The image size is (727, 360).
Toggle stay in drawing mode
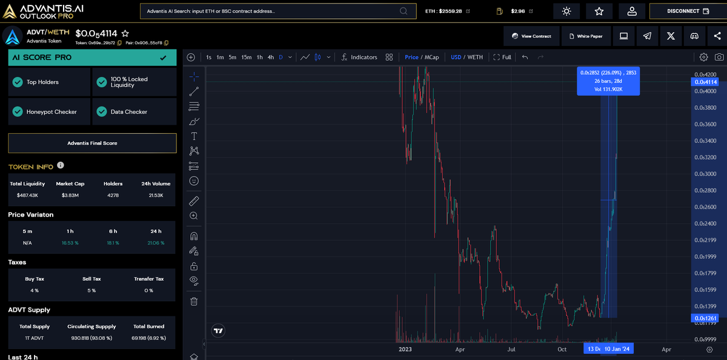click(194, 250)
